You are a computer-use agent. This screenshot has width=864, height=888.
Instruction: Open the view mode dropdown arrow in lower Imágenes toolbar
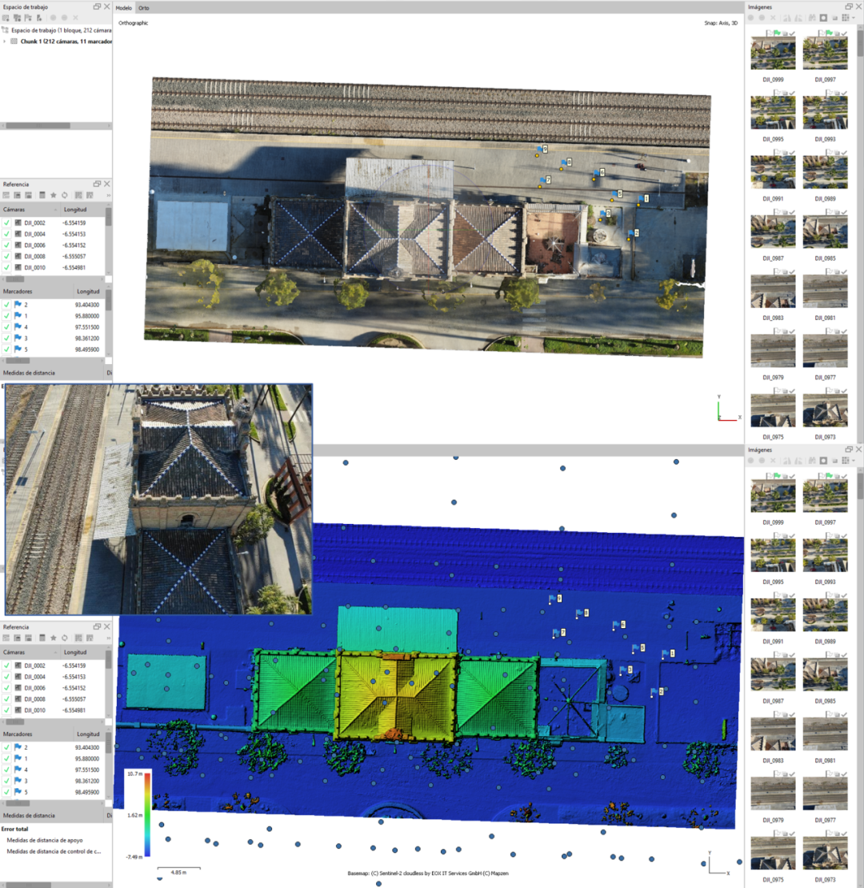coord(854,461)
